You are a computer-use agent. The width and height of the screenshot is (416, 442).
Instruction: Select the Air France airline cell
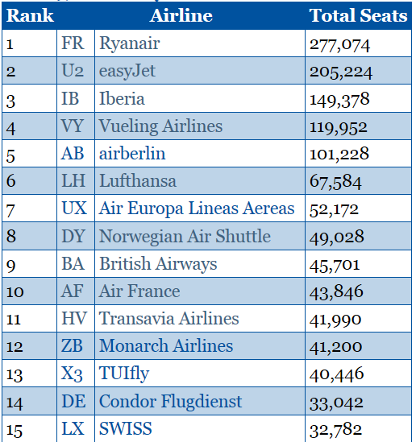click(200, 291)
